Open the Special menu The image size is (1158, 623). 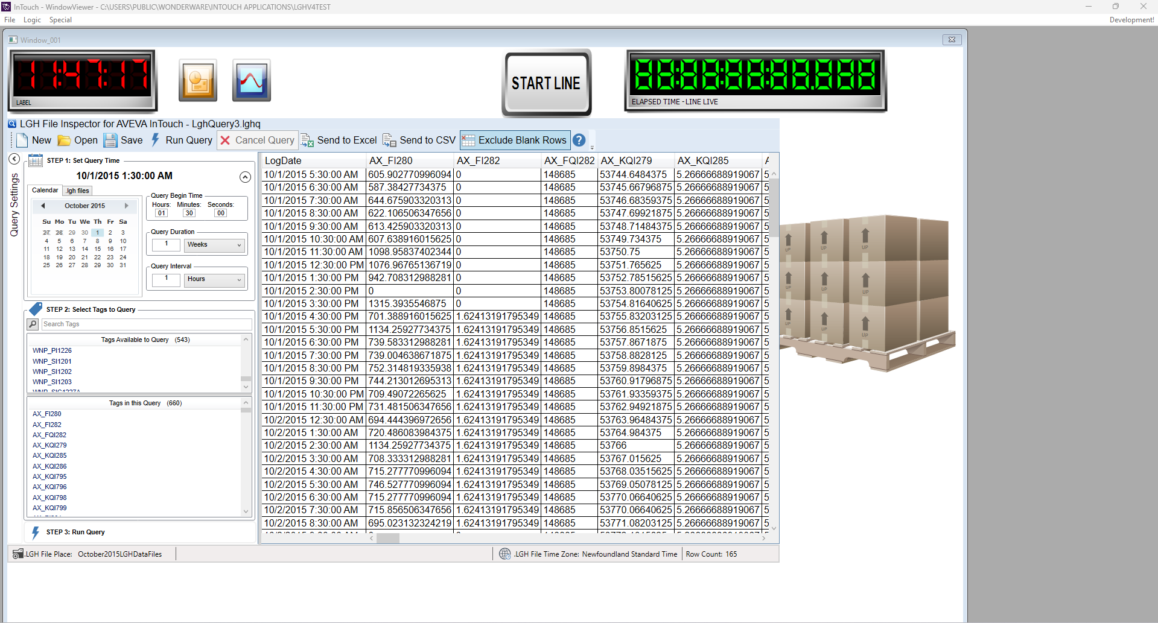tap(60, 20)
